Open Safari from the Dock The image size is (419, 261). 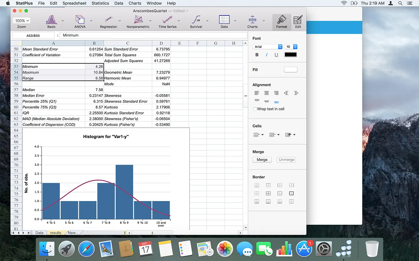(86, 249)
